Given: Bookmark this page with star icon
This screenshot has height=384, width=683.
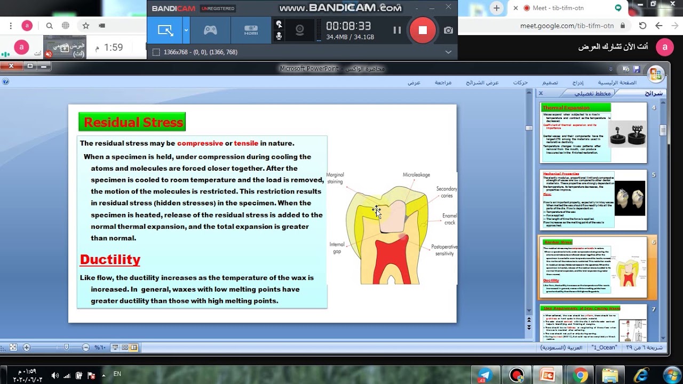Looking at the screenshot, I should (x=85, y=26).
